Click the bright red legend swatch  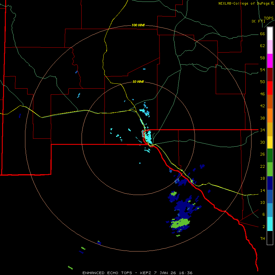point(270,88)
